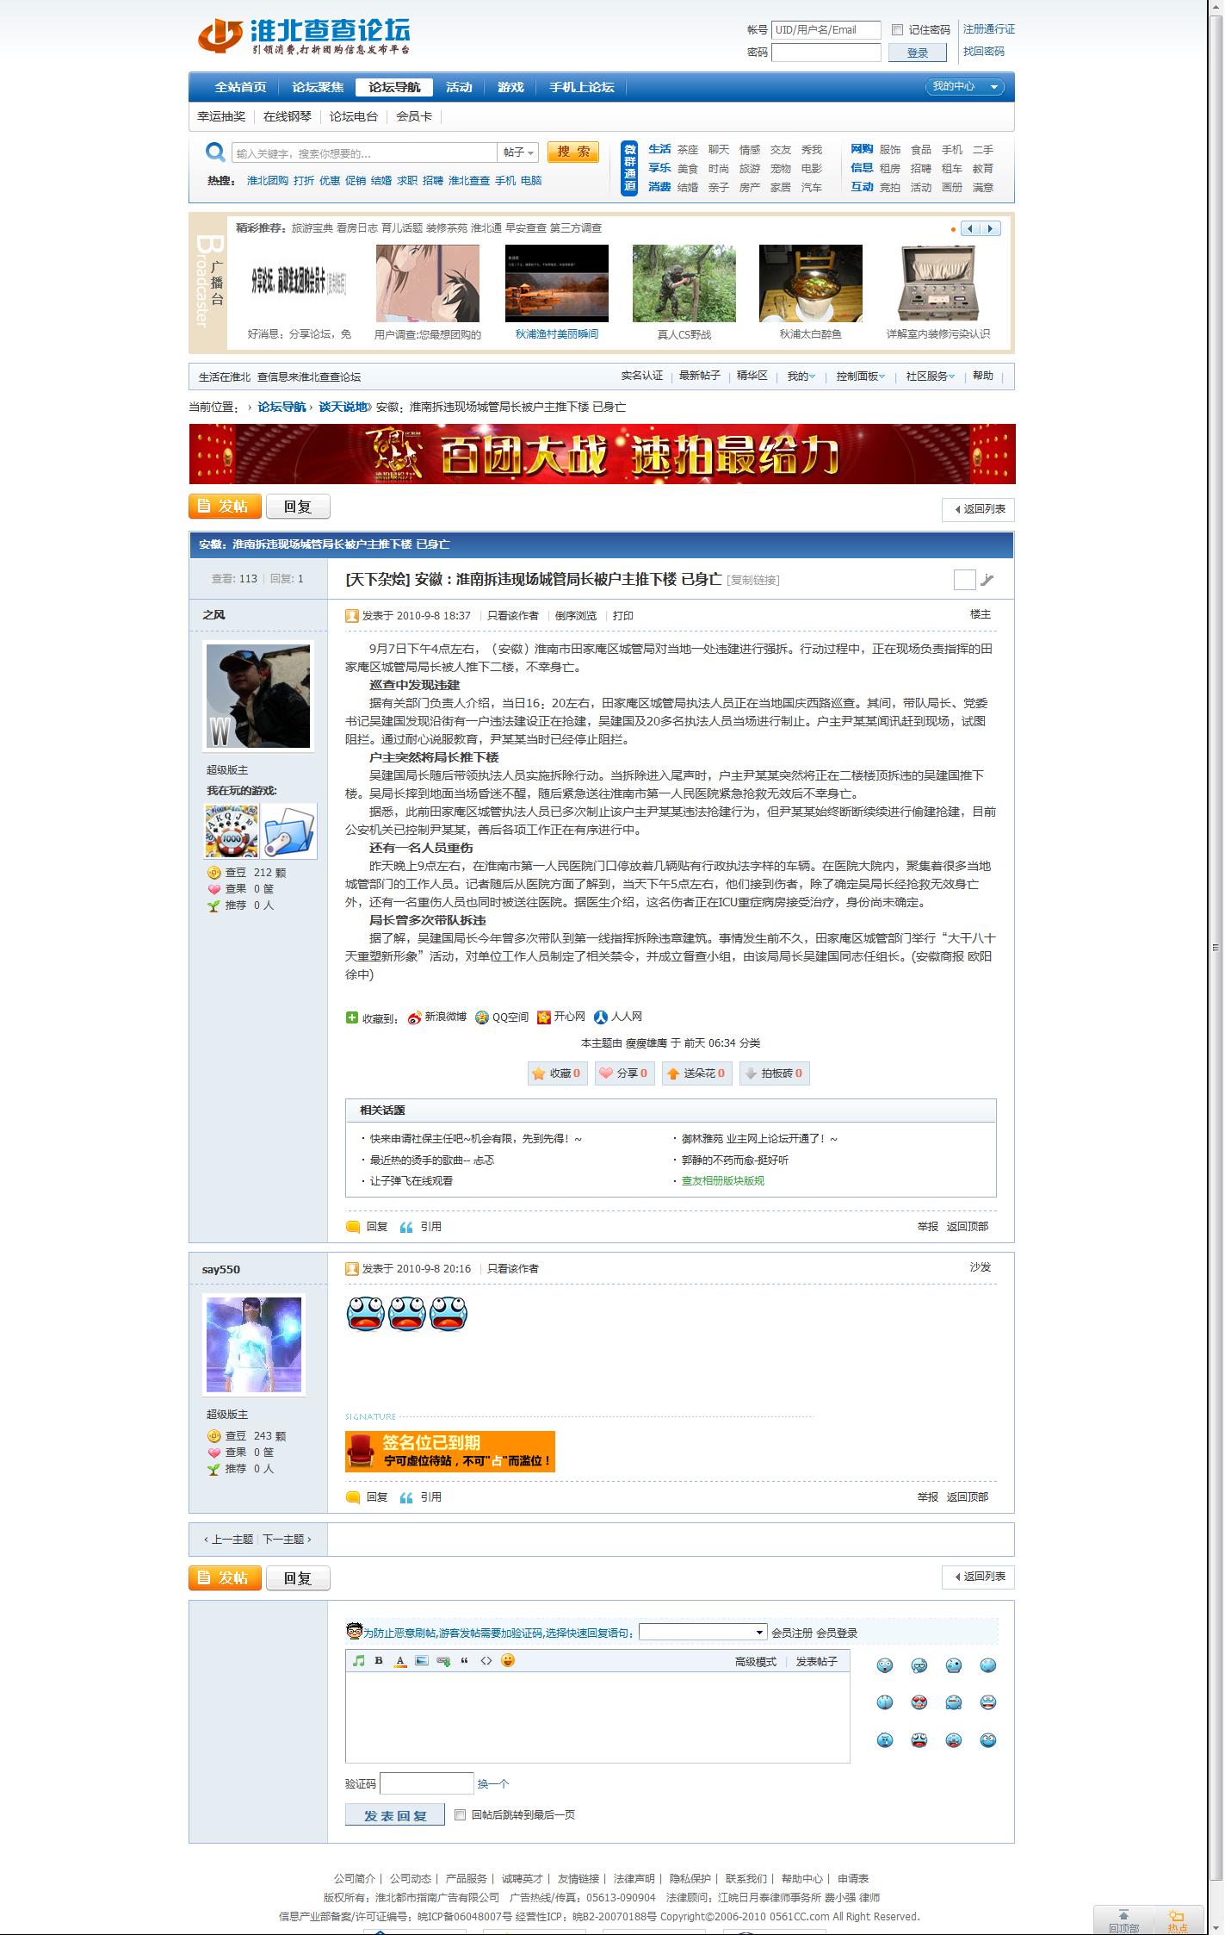Share the post to QQ空间 icon
The image size is (1225, 1935).
click(482, 1017)
